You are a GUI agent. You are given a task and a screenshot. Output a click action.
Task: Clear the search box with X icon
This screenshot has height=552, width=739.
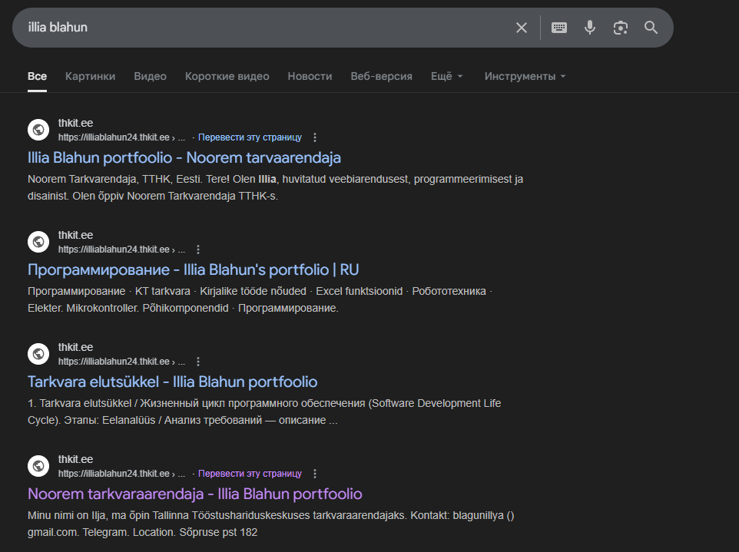pos(522,28)
